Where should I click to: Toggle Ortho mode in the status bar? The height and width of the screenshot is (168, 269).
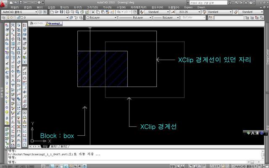[52, 166]
